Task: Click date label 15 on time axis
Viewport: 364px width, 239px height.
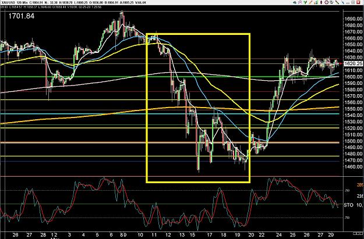Action: pyautogui.click(x=192, y=234)
